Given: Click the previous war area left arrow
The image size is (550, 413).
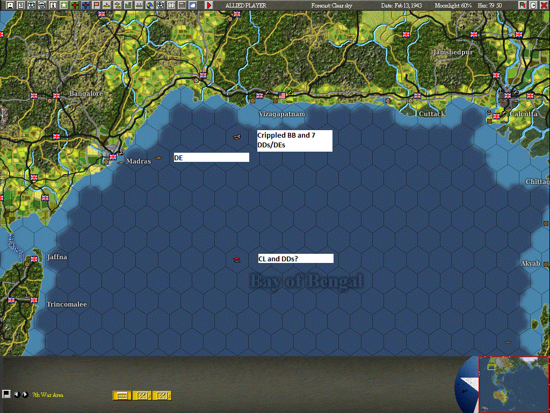Looking at the screenshot, I should tap(17, 395).
